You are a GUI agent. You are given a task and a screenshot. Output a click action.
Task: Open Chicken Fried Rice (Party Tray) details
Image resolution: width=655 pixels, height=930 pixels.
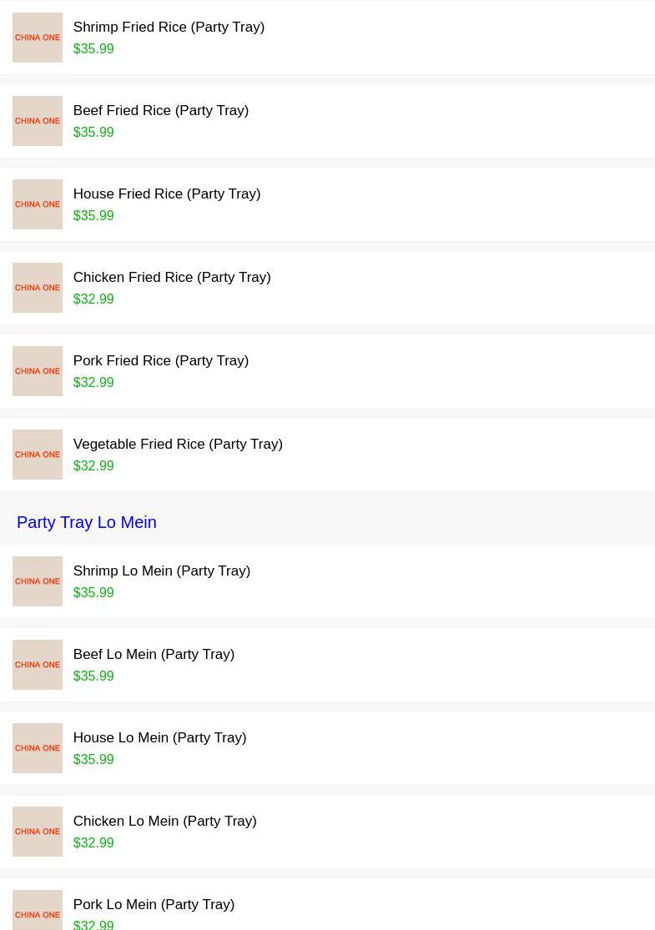(x=171, y=278)
